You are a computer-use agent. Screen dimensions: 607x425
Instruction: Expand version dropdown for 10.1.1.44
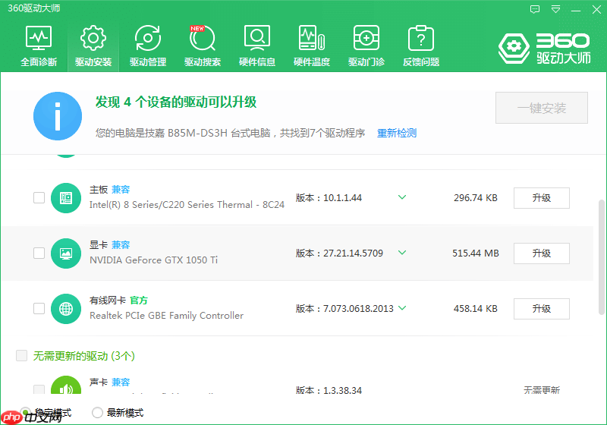click(402, 197)
